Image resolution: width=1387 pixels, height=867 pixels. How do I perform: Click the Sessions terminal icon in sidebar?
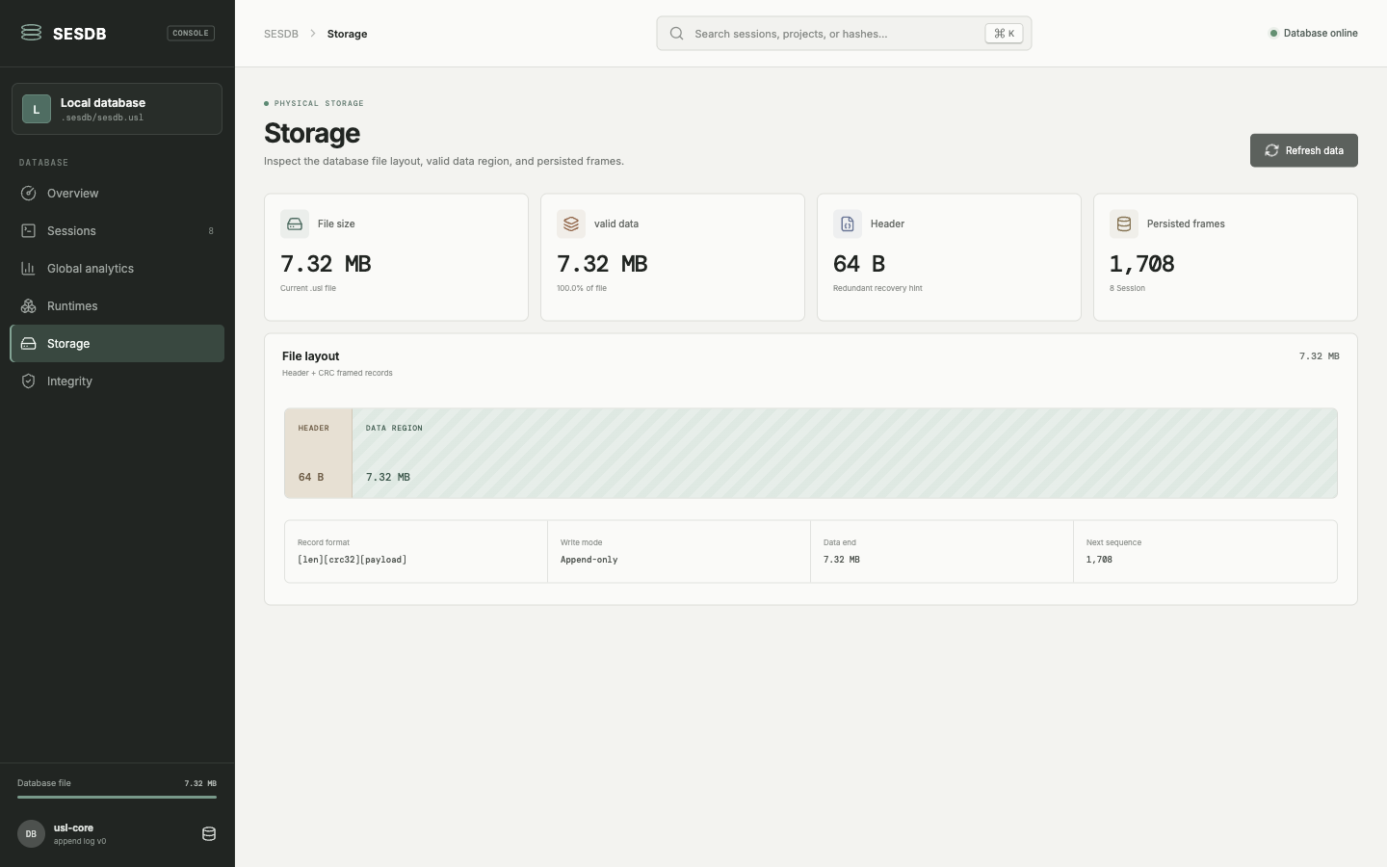coord(29,230)
